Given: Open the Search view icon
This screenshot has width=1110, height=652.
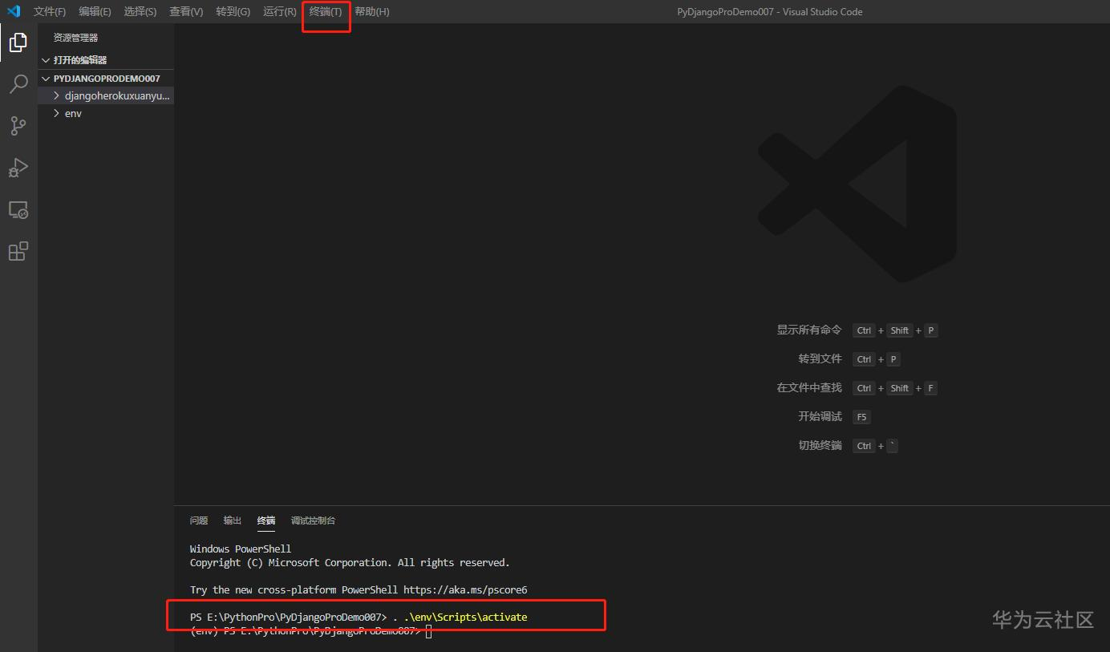Looking at the screenshot, I should pos(18,84).
